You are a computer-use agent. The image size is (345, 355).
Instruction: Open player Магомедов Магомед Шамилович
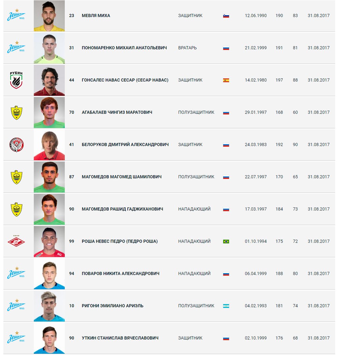pyautogui.click(x=122, y=177)
